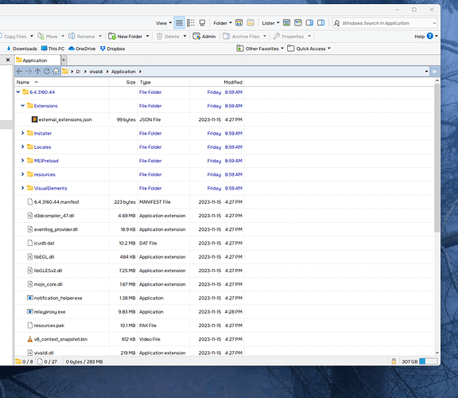Open the Lister menu

point(270,23)
